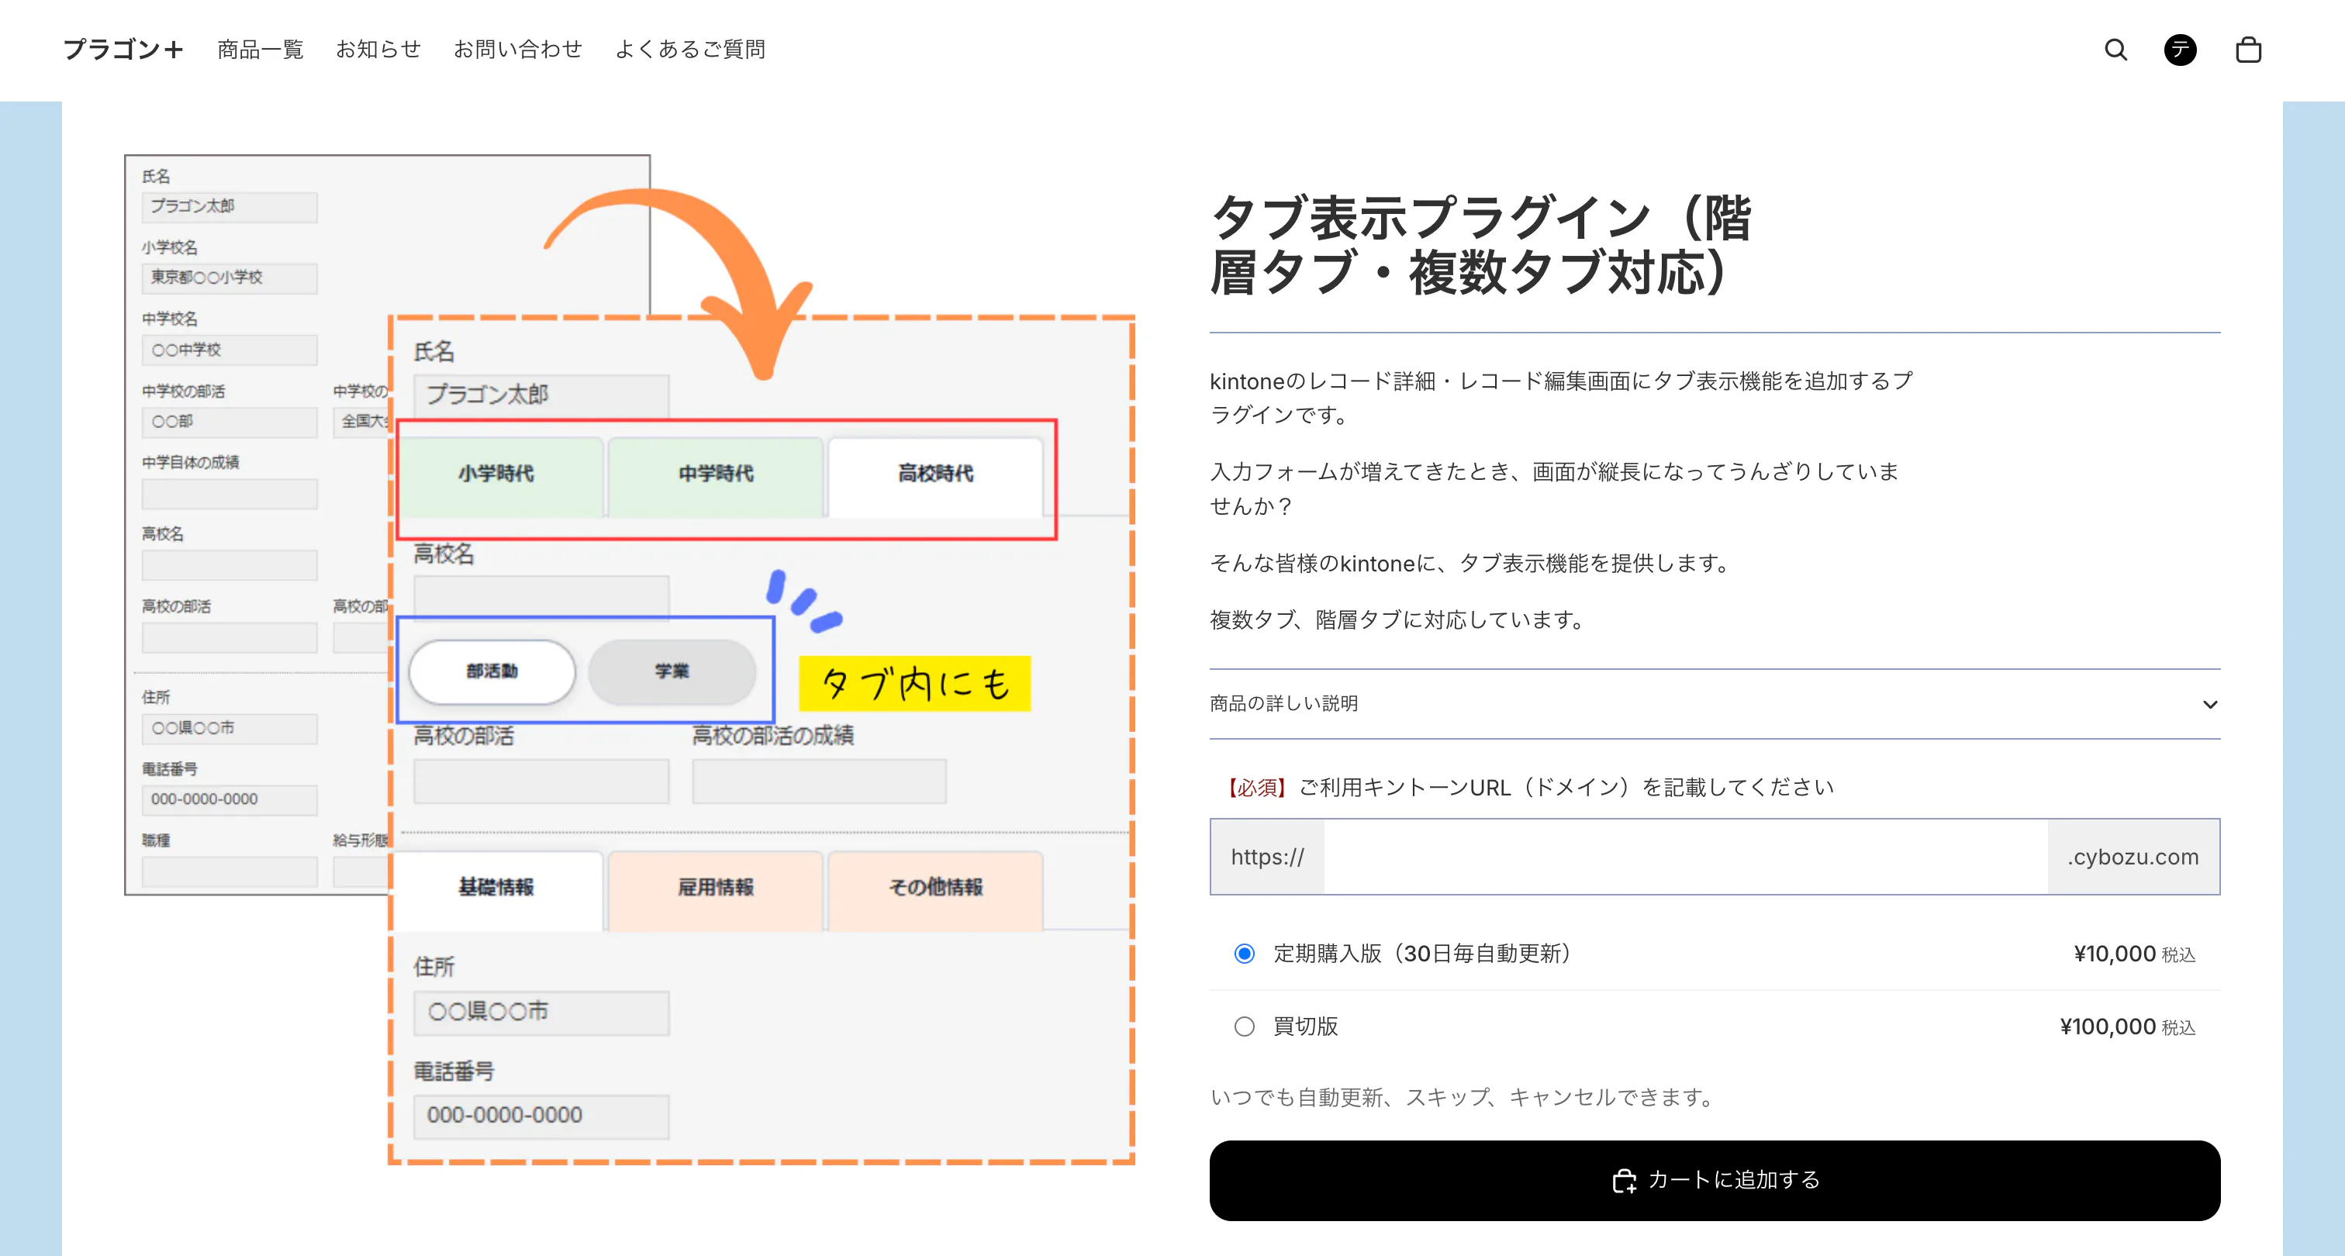This screenshot has height=1256, width=2345.
Task: Click the chevron beside 商品の詳しい説明
Action: pyautogui.click(x=2209, y=705)
